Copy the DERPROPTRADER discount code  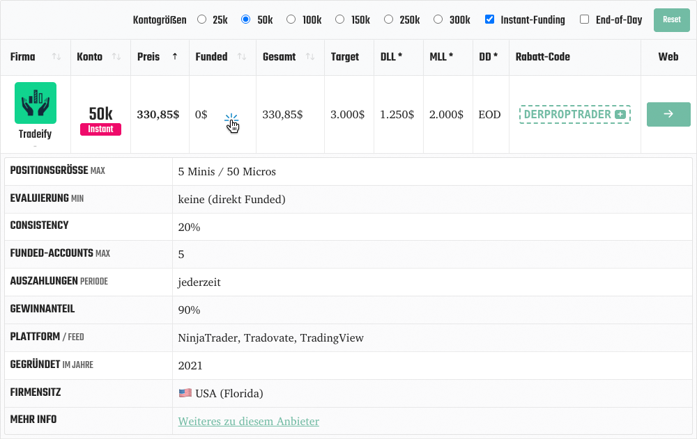[567, 115]
